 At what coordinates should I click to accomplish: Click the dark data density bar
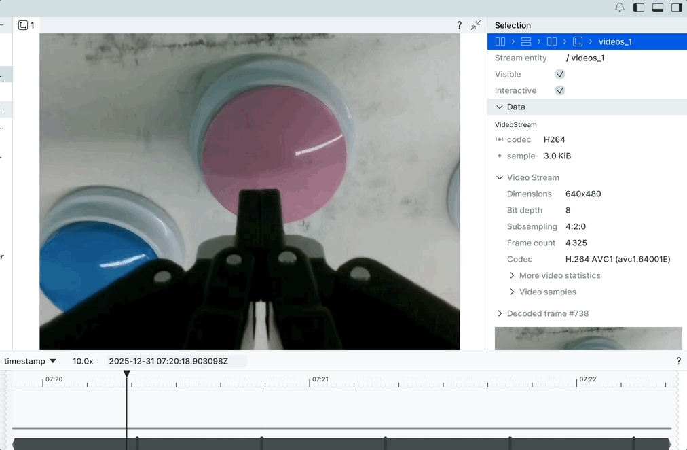(341, 444)
